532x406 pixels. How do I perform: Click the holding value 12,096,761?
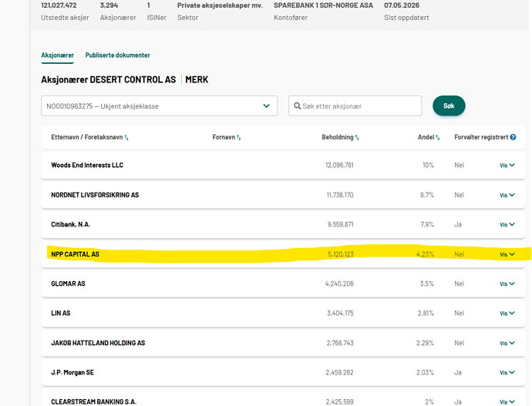[x=339, y=166]
